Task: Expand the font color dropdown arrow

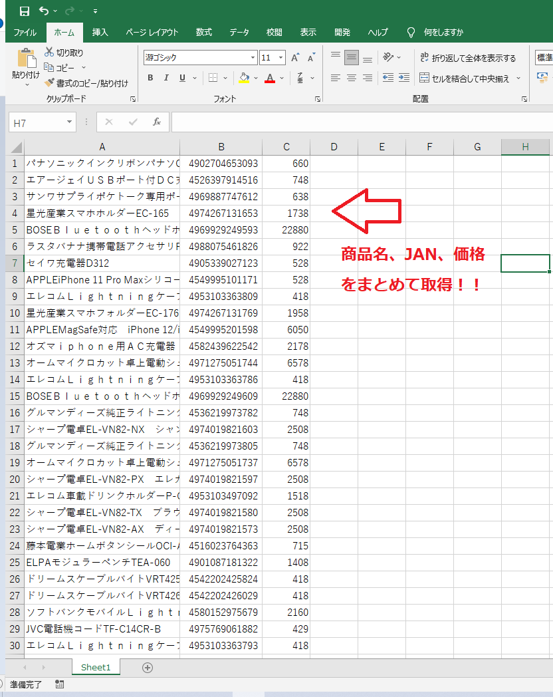Action: [x=282, y=78]
